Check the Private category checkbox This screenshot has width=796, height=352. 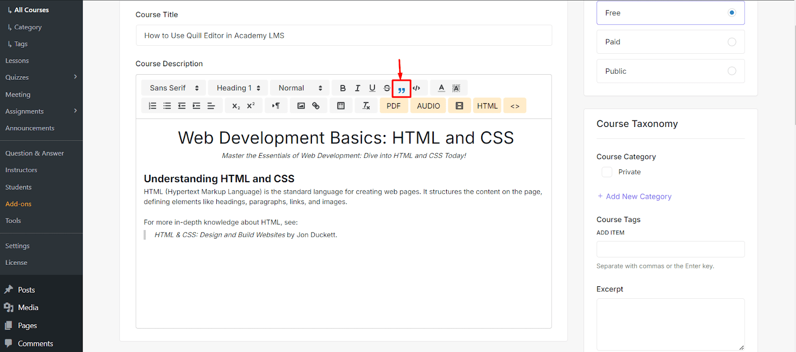(x=607, y=172)
